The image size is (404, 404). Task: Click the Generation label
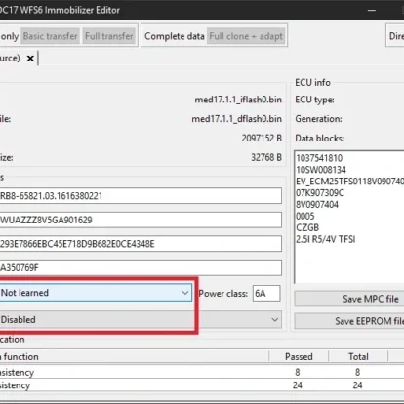(318, 119)
